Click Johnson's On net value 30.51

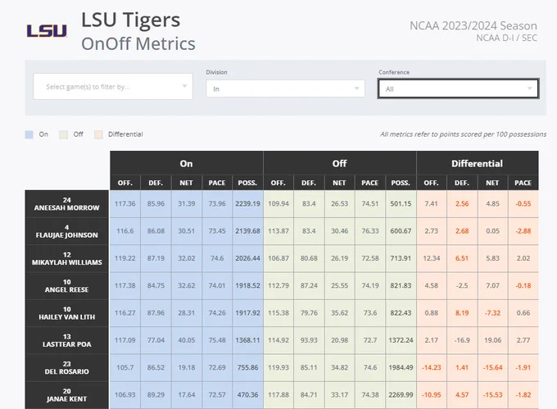pyautogui.click(x=186, y=231)
